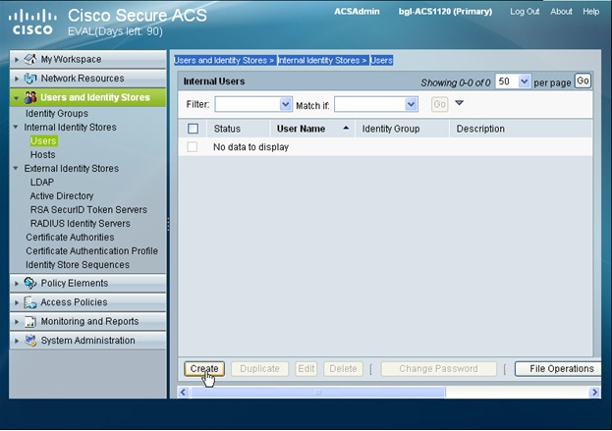Click the Change Password button
The height and width of the screenshot is (431, 612).
(439, 368)
